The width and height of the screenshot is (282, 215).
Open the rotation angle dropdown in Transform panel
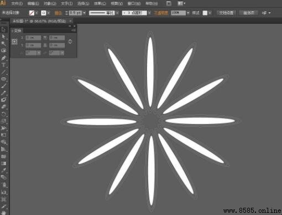coord(39,53)
